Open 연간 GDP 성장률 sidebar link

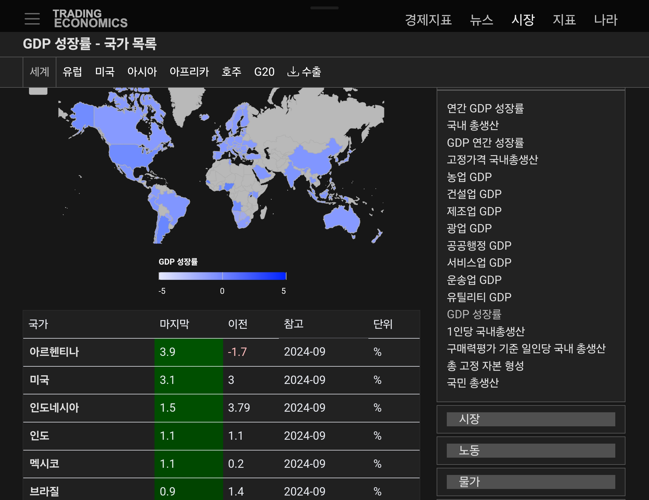[485, 109]
